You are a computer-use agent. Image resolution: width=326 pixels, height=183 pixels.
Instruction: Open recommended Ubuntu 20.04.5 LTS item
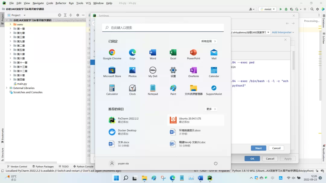tap(196, 120)
